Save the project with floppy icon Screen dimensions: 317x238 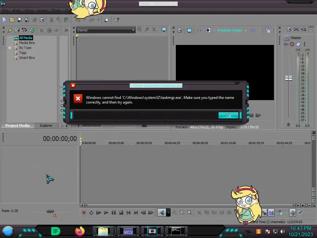pos(20,20)
